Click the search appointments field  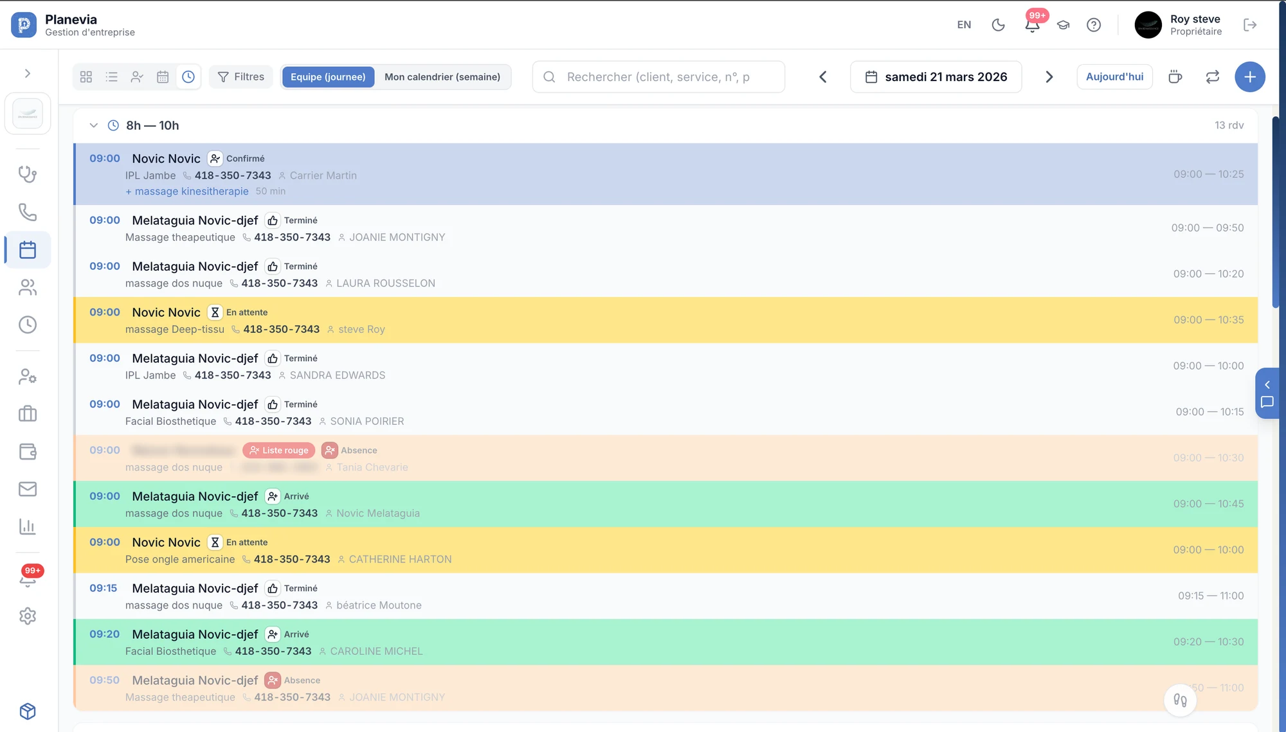click(658, 77)
